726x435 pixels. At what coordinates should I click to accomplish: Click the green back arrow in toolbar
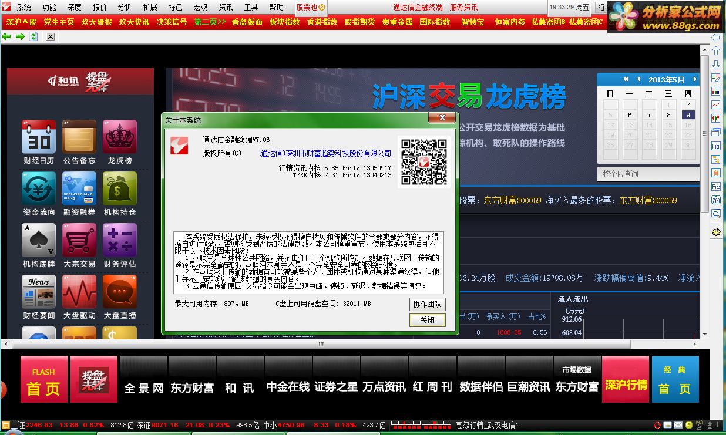tap(6, 36)
